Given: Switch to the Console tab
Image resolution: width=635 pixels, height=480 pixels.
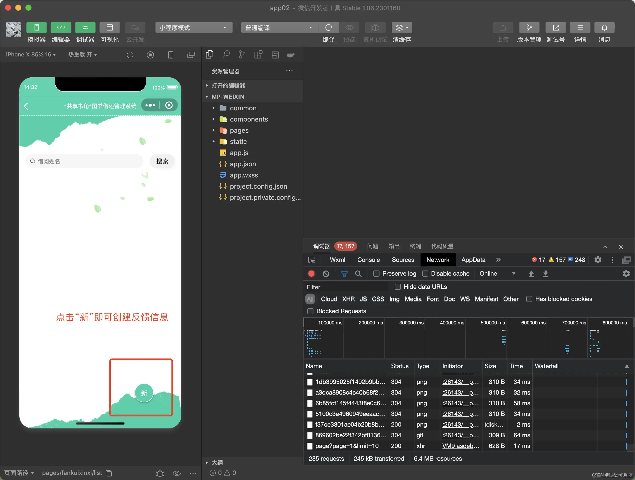Looking at the screenshot, I should pos(368,260).
